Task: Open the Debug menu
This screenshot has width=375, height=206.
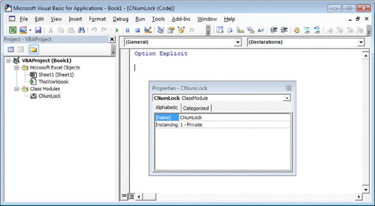Action: 120,19
